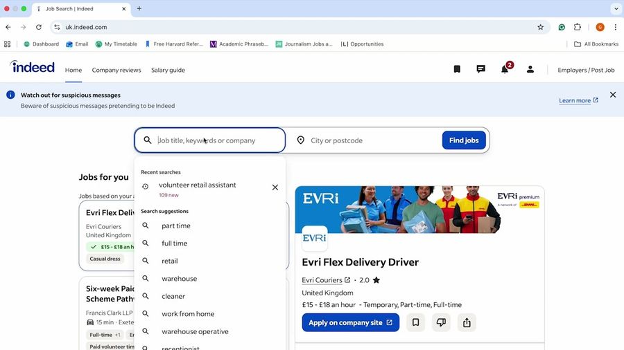Open the Journalism Jobs bookmark
The image size is (624, 350).
(304, 44)
